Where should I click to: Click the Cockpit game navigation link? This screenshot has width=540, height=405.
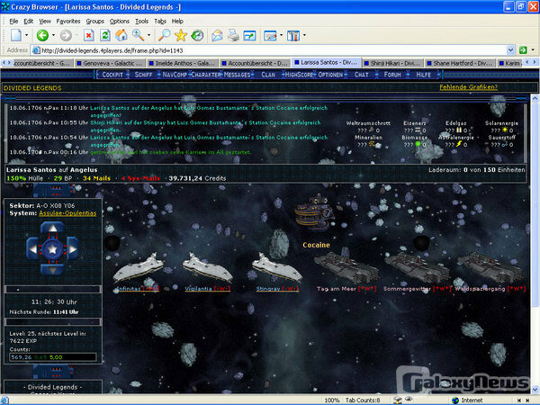pyautogui.click(x=113, y=76)
